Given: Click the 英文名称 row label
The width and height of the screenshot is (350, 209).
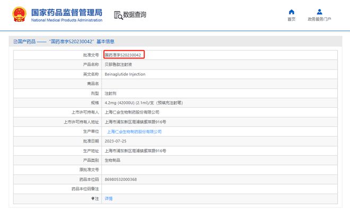Looking at the screenshot, I should click(x=91, y=74).
